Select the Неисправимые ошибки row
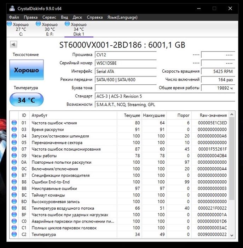Screen dimensions: 243x248 click(x=119, y=188)
